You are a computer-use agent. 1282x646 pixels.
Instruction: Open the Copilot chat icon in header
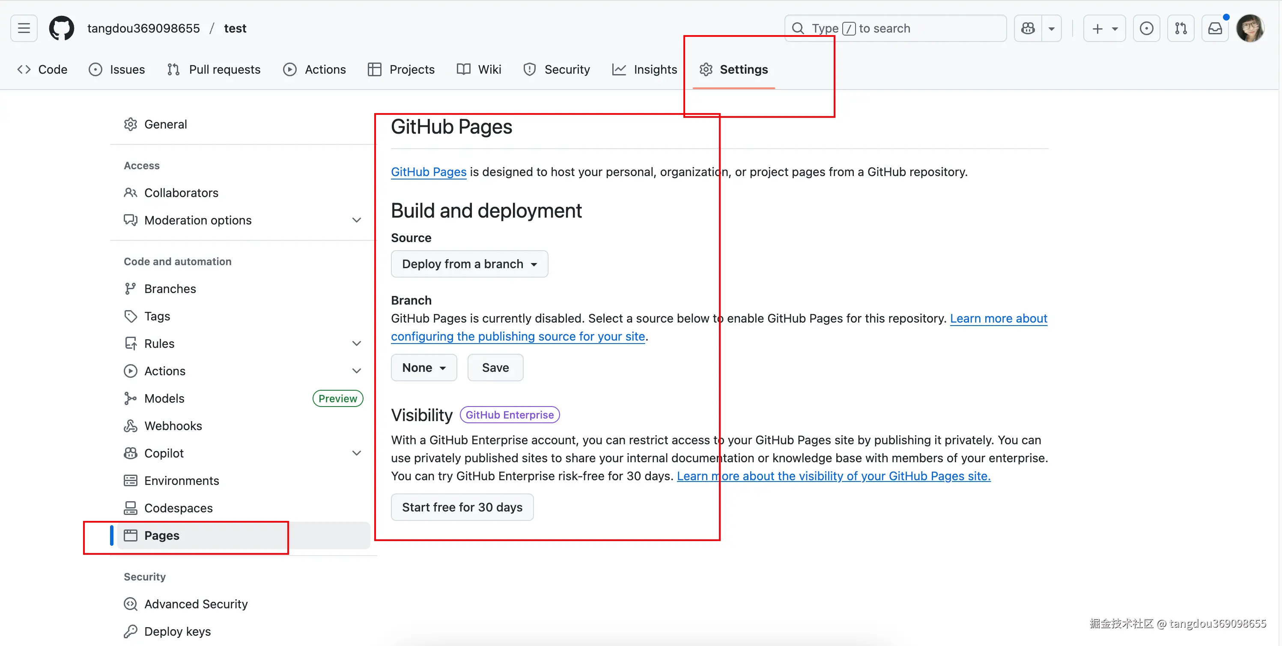pos(1028,28)
